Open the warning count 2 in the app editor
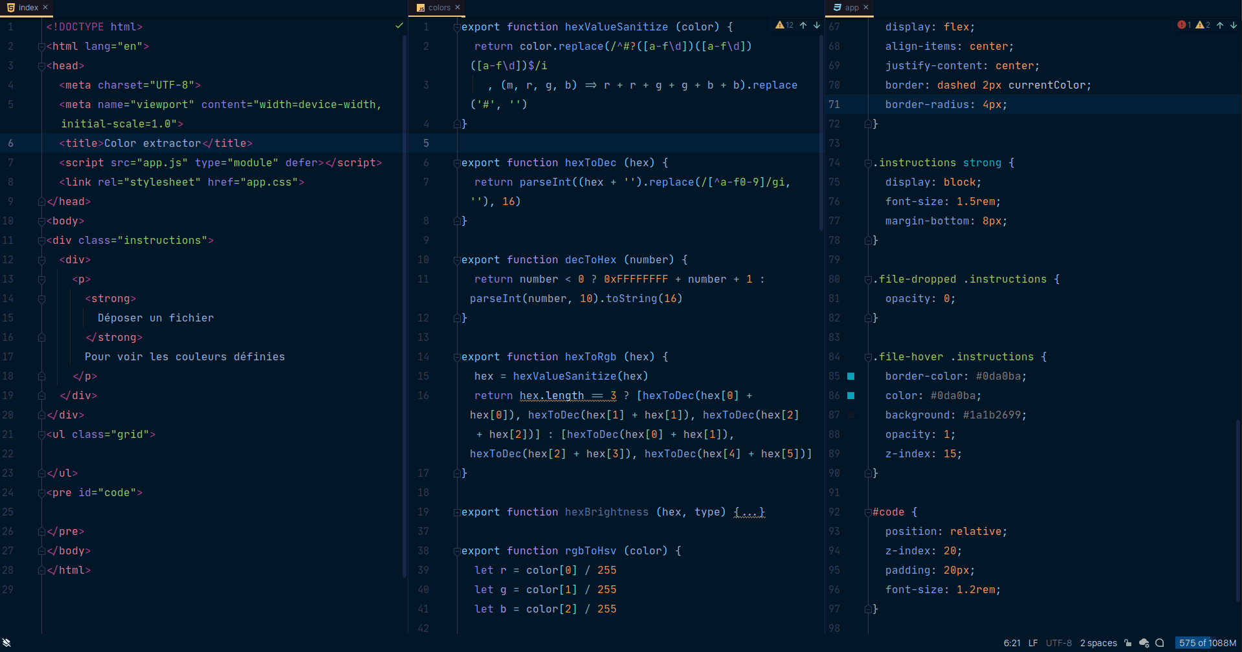1242x652 pixels. point(1203,25)
